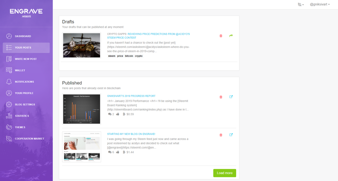Viewport: 338px width, 181px height.
Task: Click the Cooperation Market planet icon
Action: coord(9,139)
